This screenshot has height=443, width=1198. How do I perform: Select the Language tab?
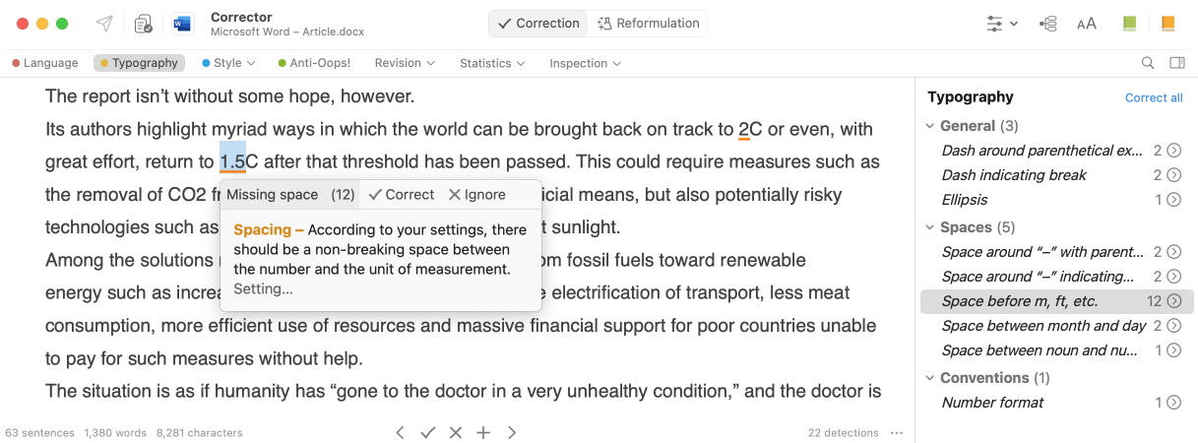click(x=45, y=63)
